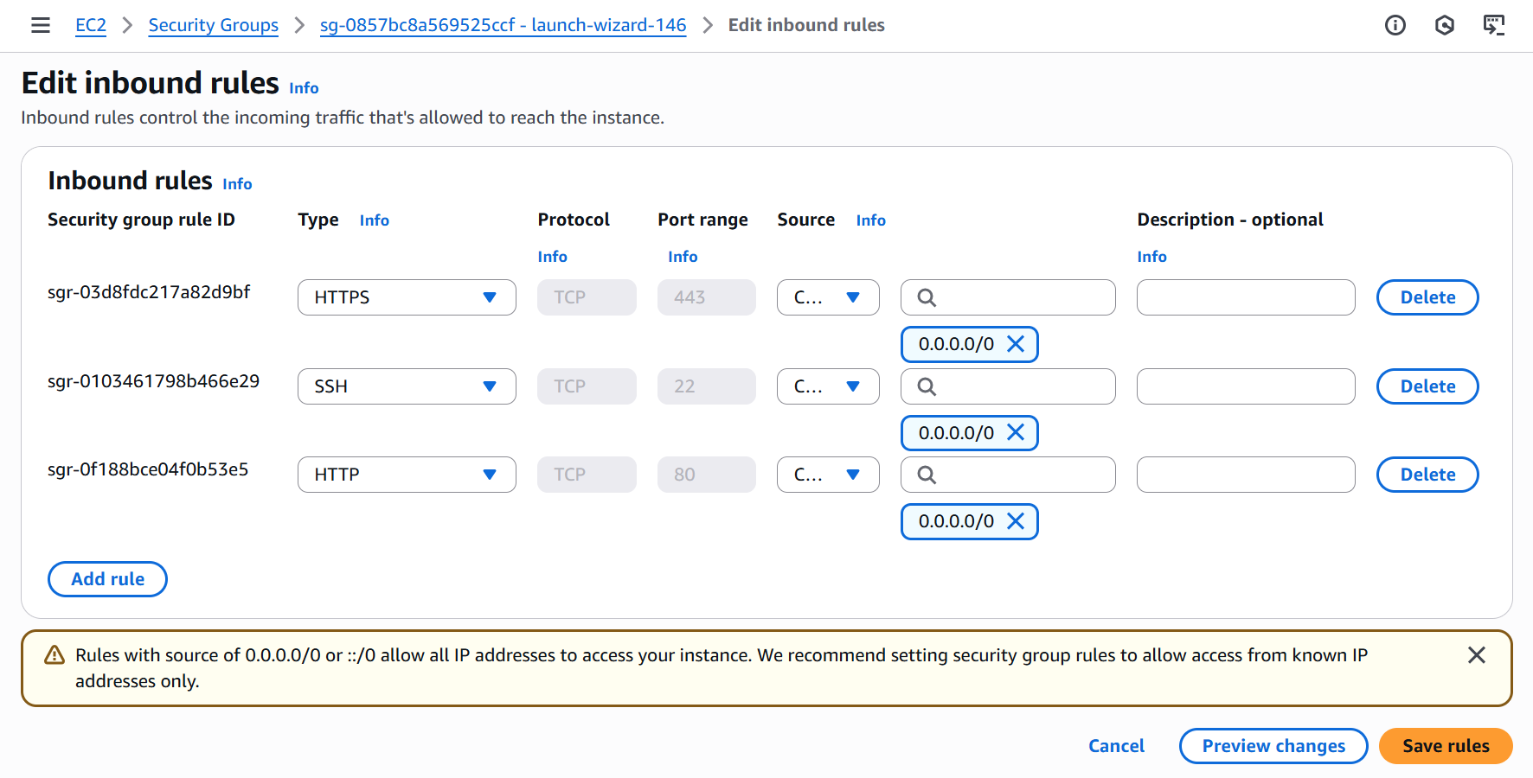1533x778 pixels.
Task: Preview changes before saving
Action: [x=1273, y=745]
